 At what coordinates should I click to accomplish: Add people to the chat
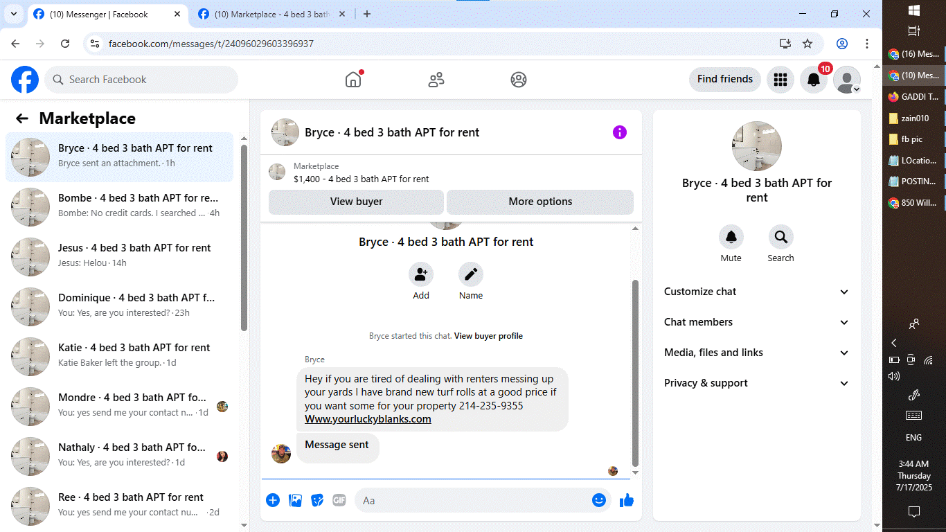(x=421, y=274)
